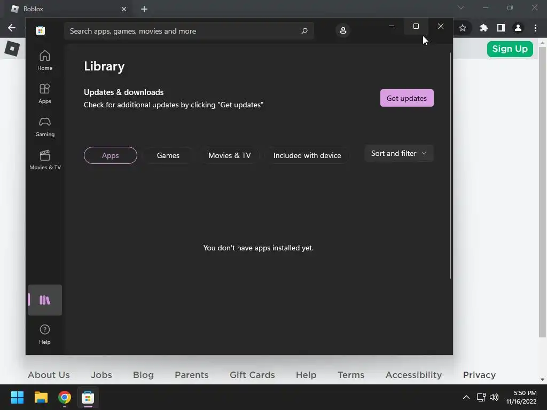Open the Windows Start menu
The height and width of the screenshot is (410, 547).
[17, 397]
